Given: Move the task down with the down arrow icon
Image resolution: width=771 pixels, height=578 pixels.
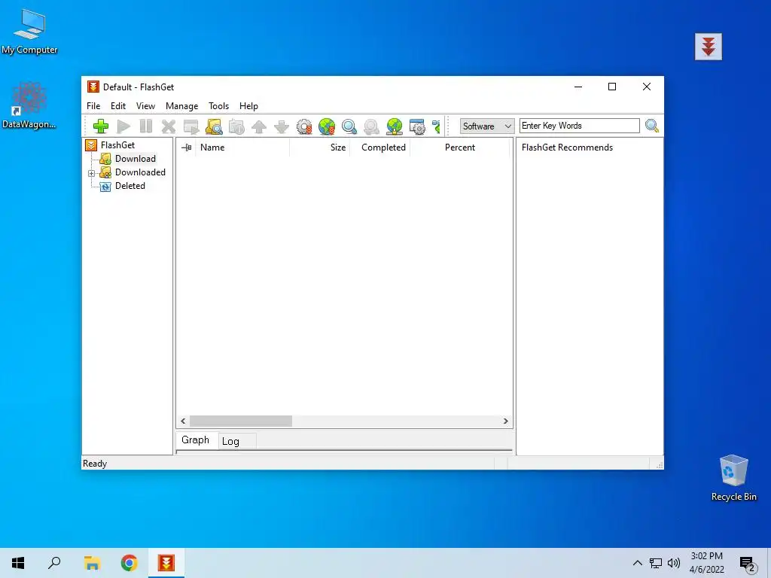Looking at the screenshot, I should tap(282, 126).
